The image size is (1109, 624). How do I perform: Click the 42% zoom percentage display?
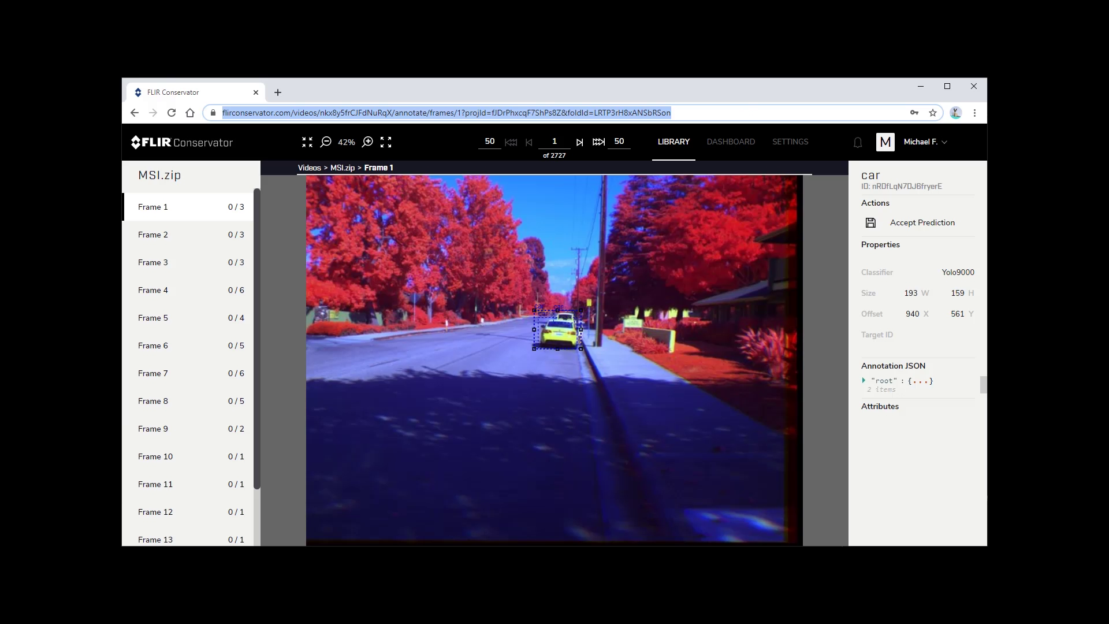pyautogui.click(x=347, y=142)
